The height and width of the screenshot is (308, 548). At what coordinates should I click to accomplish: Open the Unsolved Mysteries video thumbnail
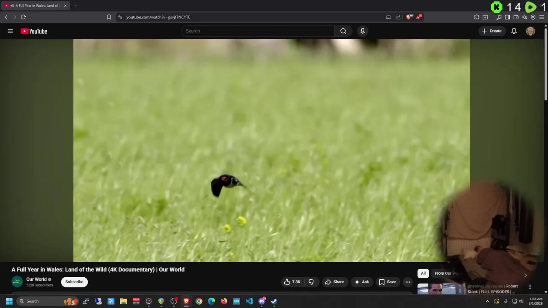point(441,289)
